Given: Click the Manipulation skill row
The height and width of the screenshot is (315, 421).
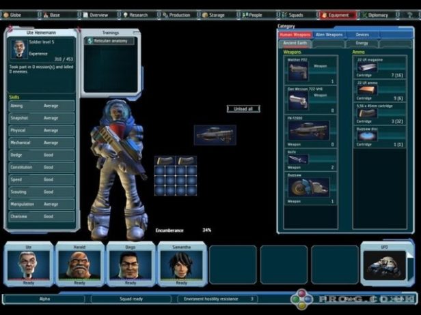Looking at the screenshot, I should point(42,205).
